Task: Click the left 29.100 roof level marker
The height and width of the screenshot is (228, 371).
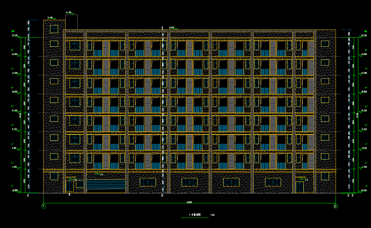Action: coord(19,36)
